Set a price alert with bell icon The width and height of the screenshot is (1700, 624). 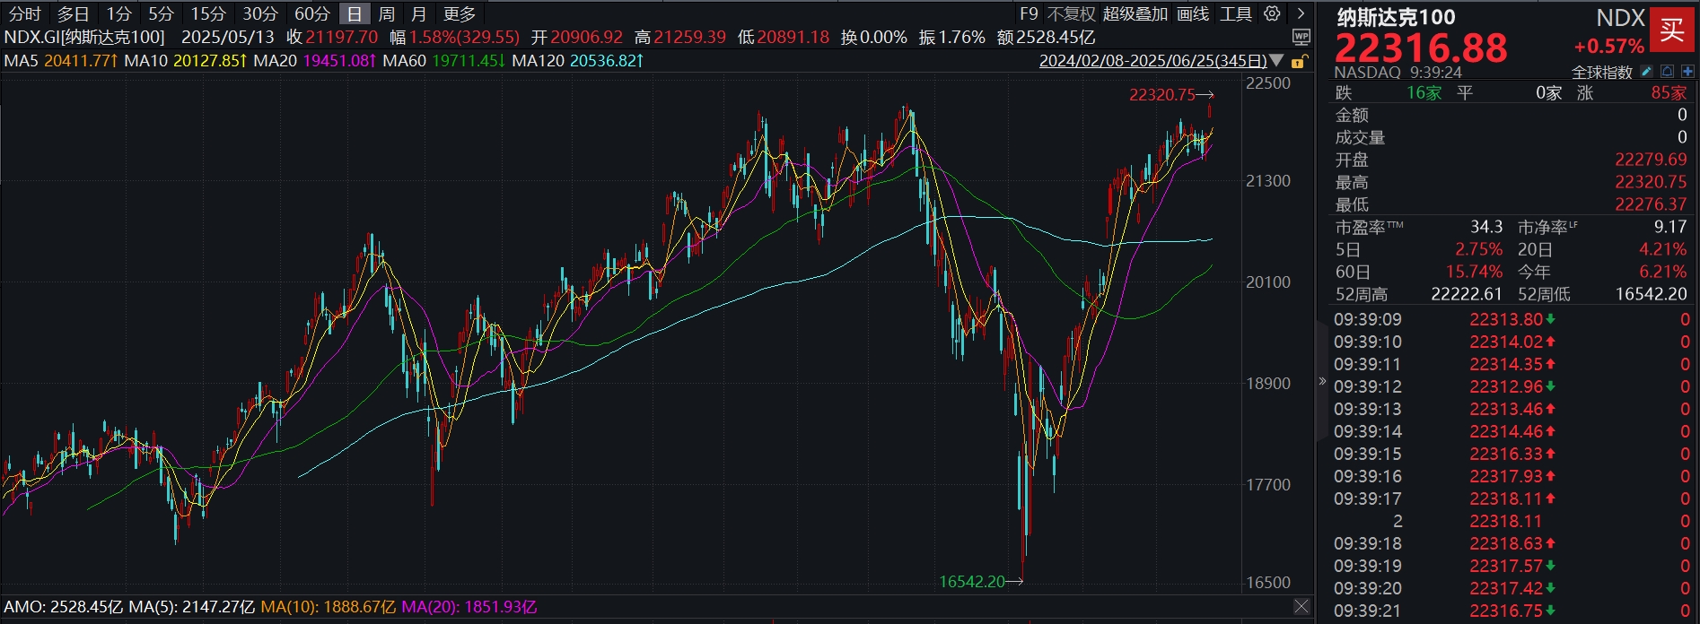tap(1667, 72)
